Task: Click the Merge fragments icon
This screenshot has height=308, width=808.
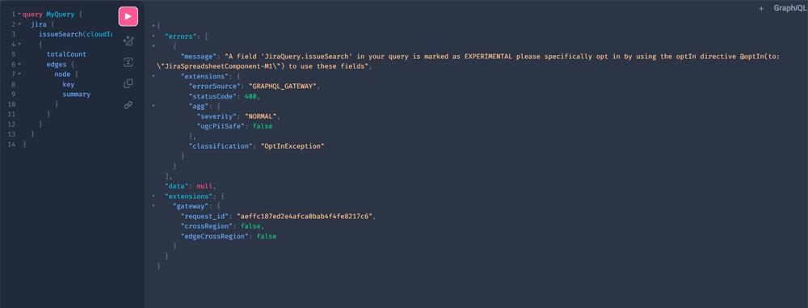Action: (x=128, y=62)
